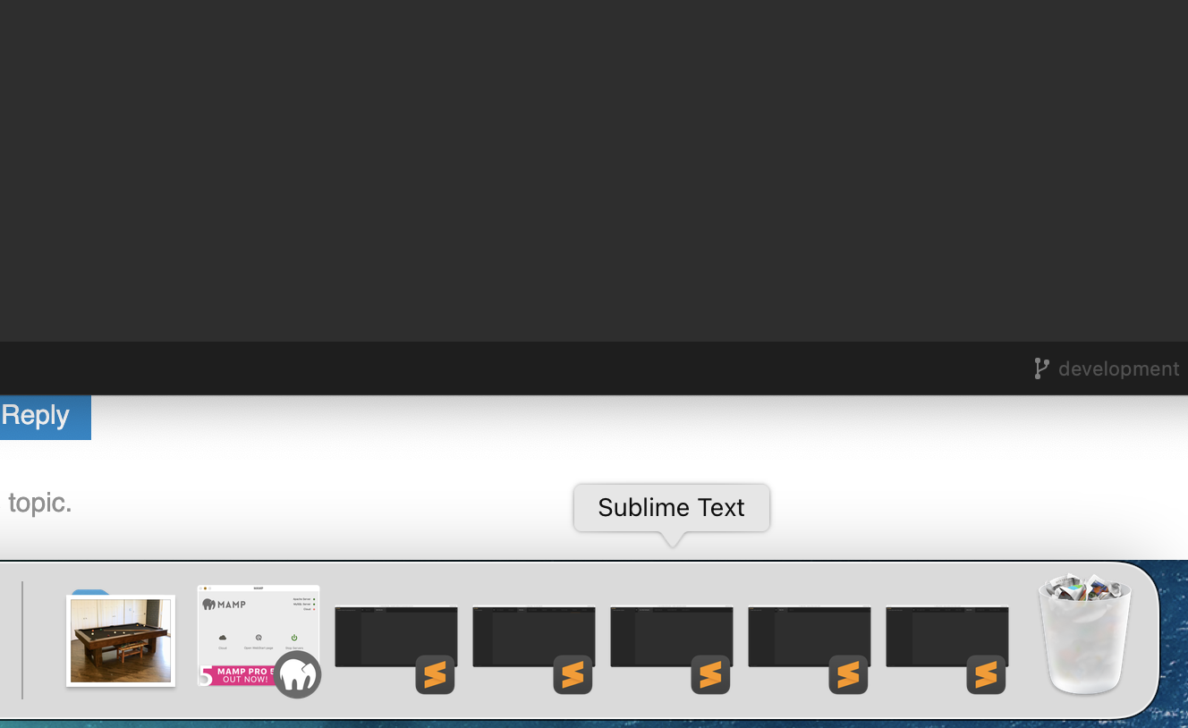Open the development branch label
Viewport: 1188px width, 728px height.
[x=1118, y=368]
